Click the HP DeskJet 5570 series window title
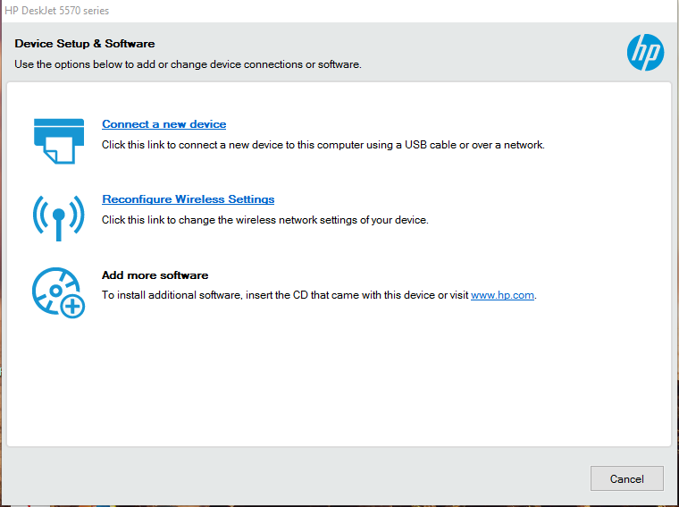This screenshot has width=679, height=507. coord(58,11)
